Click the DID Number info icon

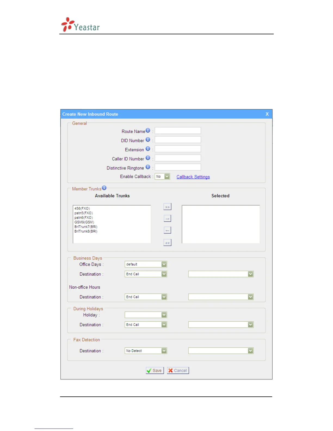point(148,140)
